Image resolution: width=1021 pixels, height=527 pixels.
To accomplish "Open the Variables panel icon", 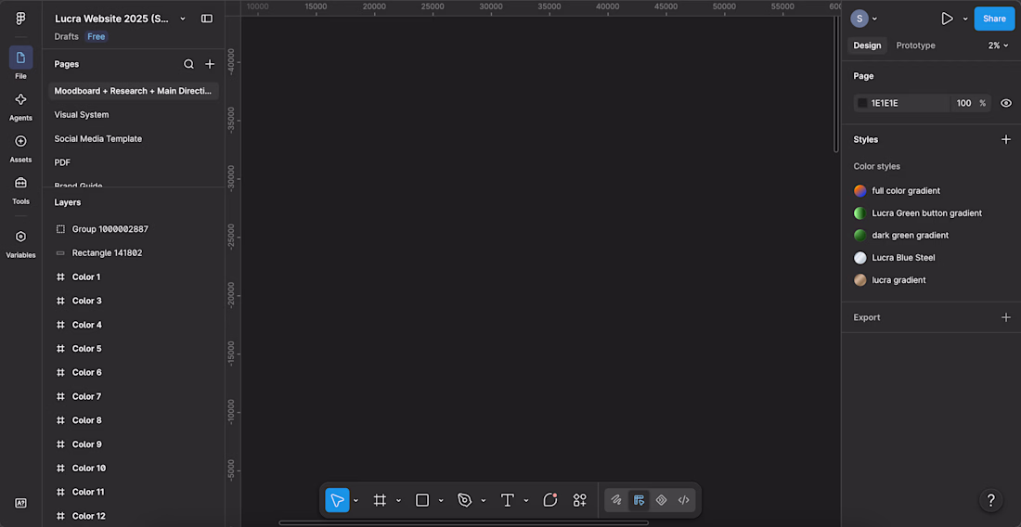I will (20, 237).
